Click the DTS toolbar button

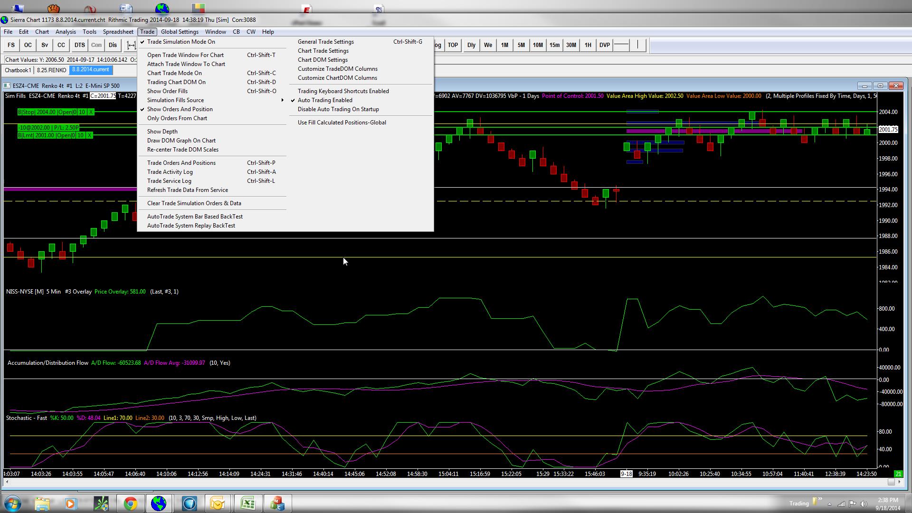pos(79,45)
